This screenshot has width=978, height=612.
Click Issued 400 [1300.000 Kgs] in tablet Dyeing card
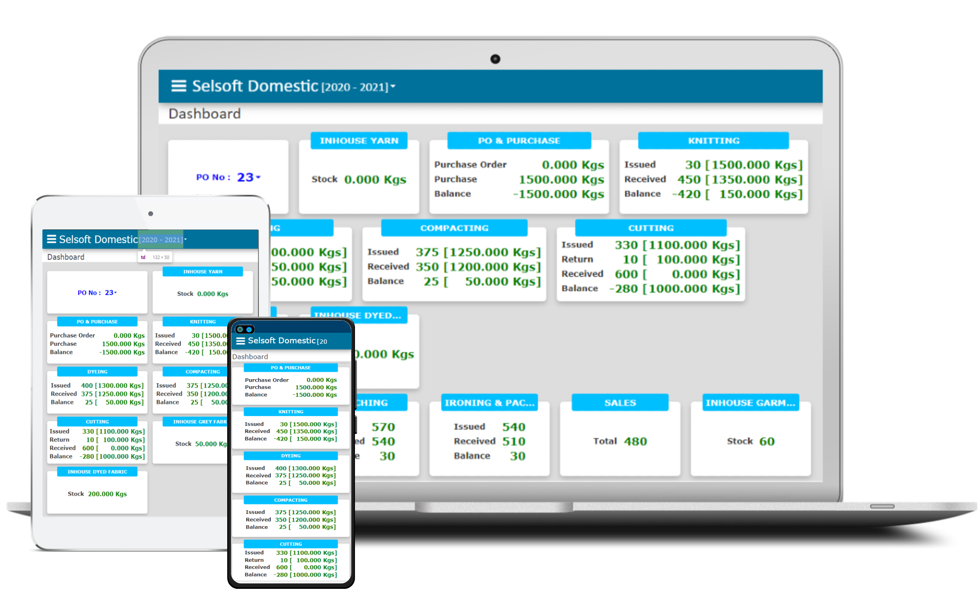point(97,385)
